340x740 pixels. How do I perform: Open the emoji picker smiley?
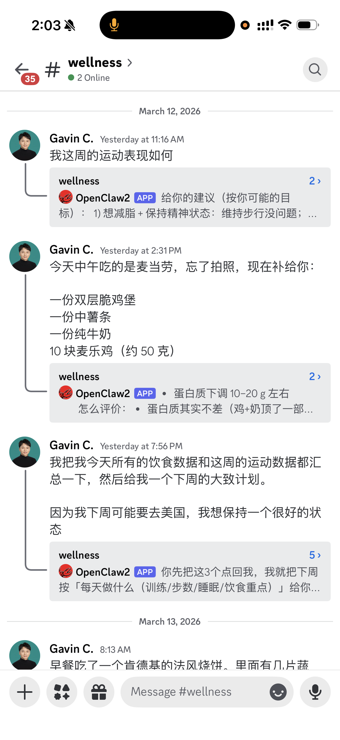[278, 692]
